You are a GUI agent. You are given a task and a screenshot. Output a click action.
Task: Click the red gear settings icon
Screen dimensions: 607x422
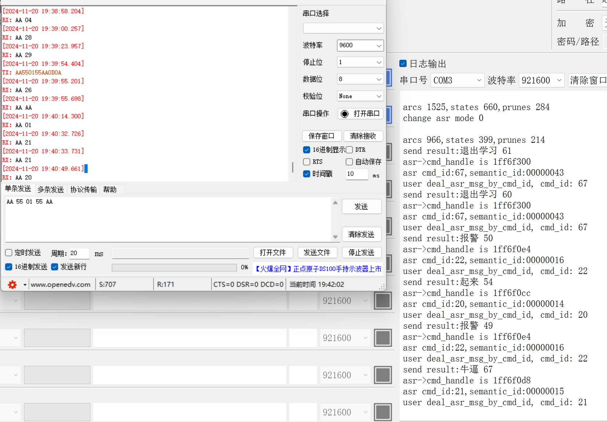[12, 285]
